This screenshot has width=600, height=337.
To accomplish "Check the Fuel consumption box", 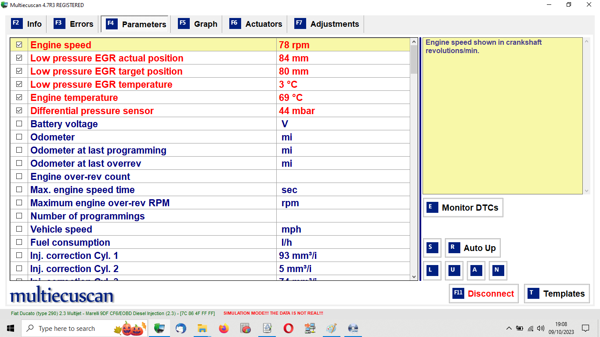I will click(x=19, y=242).
